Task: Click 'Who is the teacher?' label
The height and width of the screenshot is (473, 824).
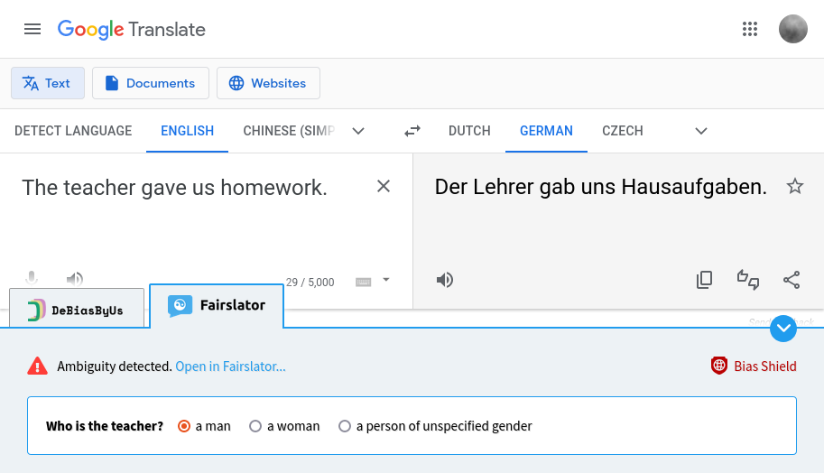Action: (x=105, y=426)
